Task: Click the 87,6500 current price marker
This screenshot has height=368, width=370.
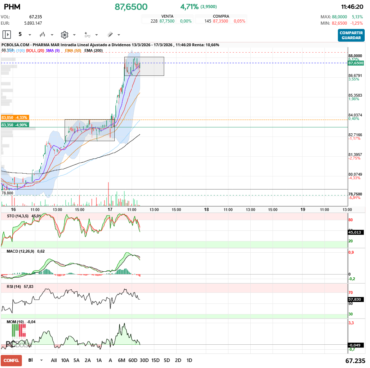Action: [356, 63]
